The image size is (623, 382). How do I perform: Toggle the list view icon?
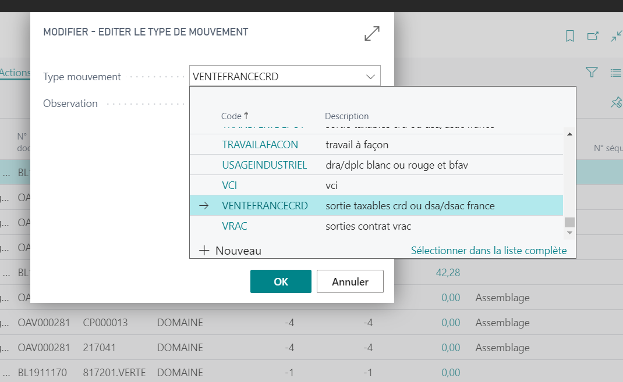click(x=616, y=73)
